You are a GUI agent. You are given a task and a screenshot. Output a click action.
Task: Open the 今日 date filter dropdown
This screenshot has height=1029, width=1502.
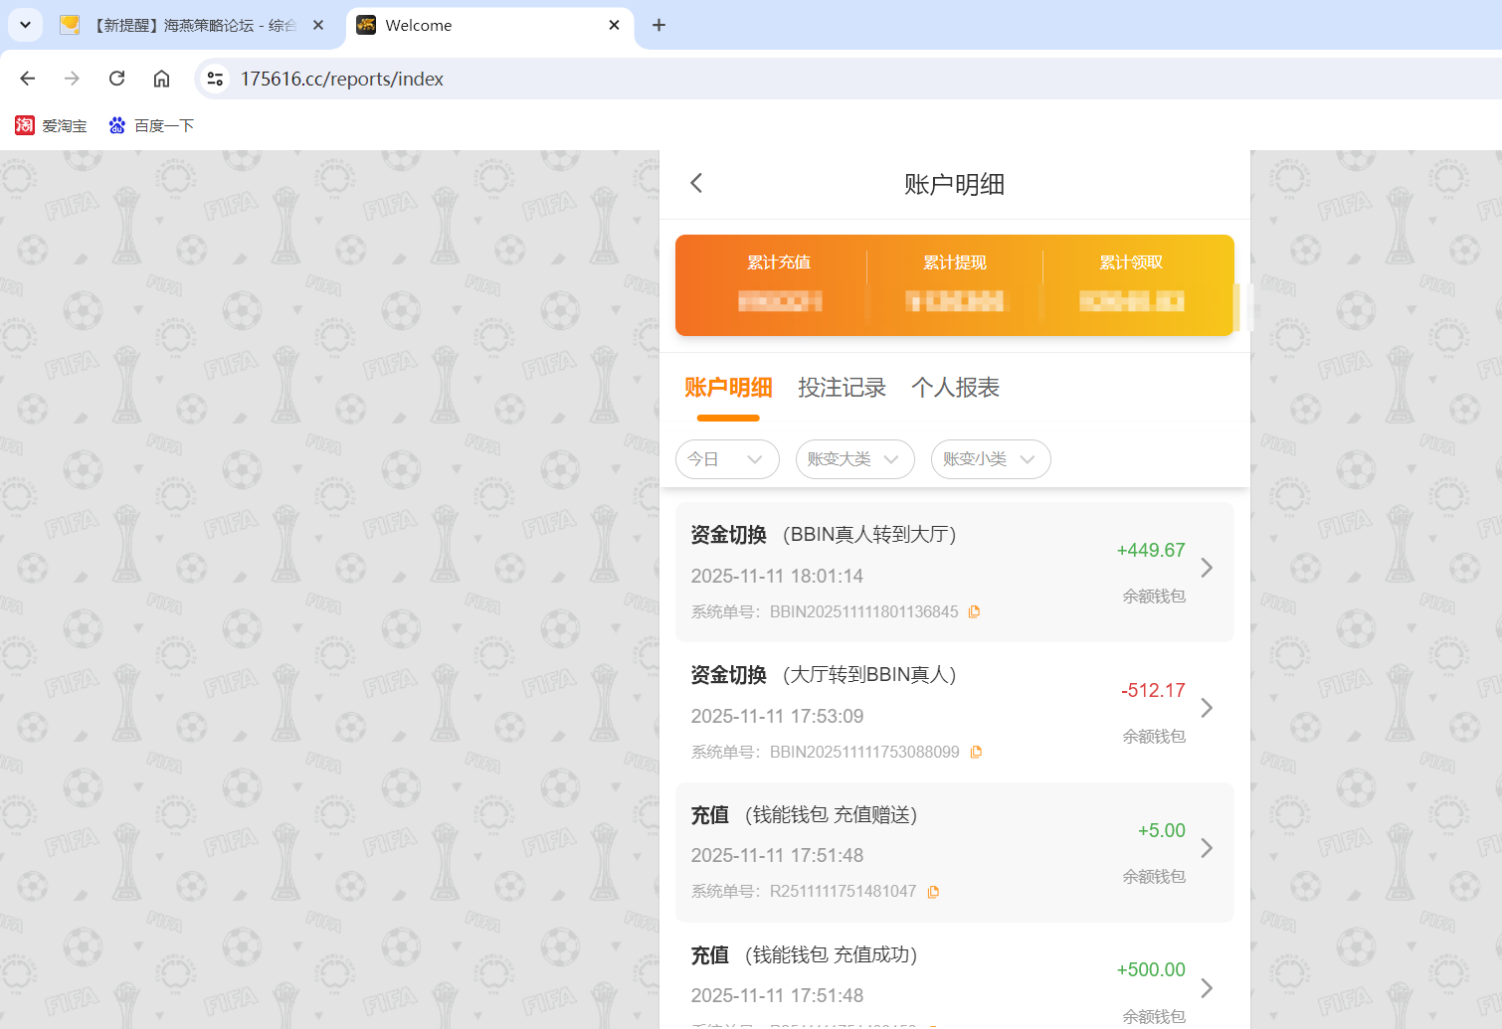point(727,459)
